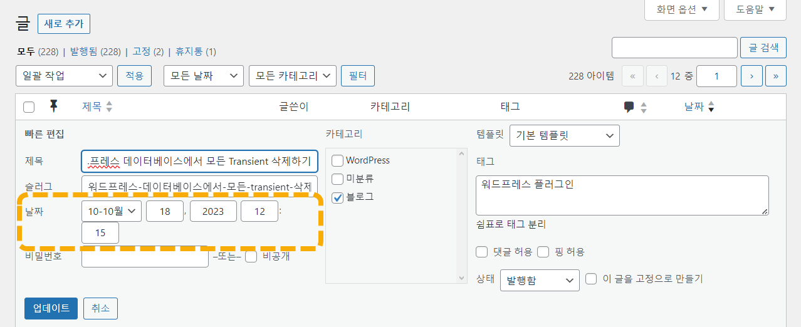Expand the 기본 템플릿 template dropdown
Viewport: 801px width, 327px height.
564,135
